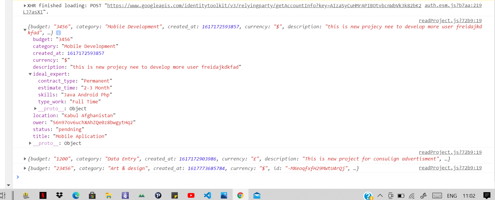495x200 pixels.
Task: Launch Microsoft Edge from the taskbar
Action: click(x=76, y=195)
